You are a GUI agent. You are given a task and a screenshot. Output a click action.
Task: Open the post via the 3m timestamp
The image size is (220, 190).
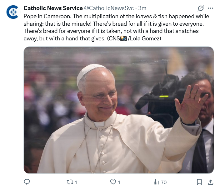click(142, 8)
